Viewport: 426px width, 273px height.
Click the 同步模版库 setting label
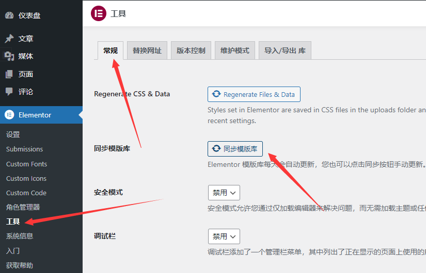click(x=112, y=148)
